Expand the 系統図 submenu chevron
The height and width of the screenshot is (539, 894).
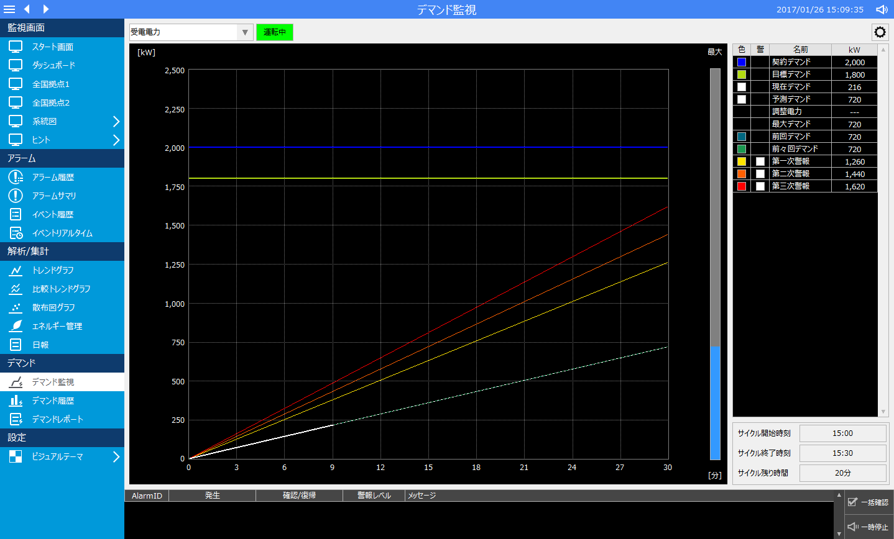coord(116,121)
